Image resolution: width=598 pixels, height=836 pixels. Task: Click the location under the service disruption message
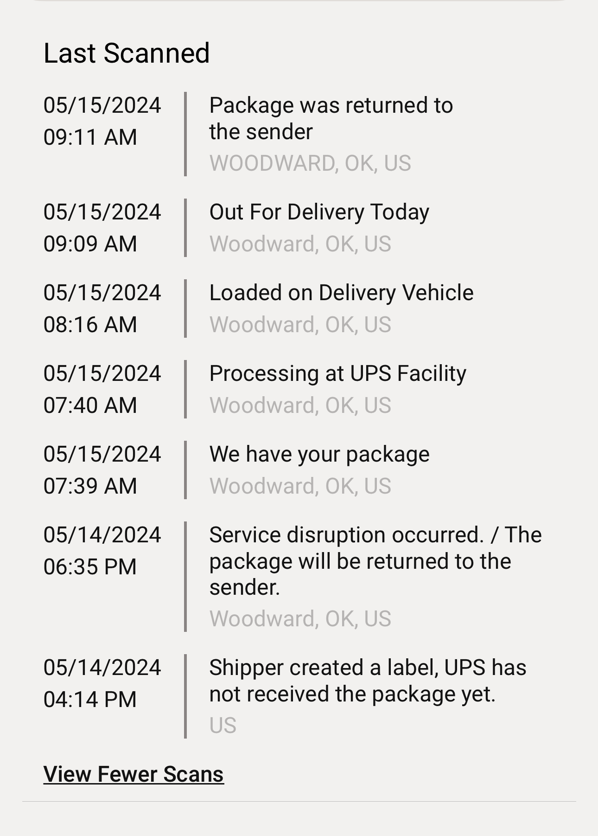(300, 619)
